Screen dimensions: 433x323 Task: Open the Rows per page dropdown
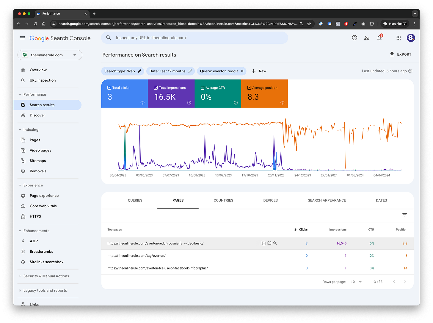(356, 282)
